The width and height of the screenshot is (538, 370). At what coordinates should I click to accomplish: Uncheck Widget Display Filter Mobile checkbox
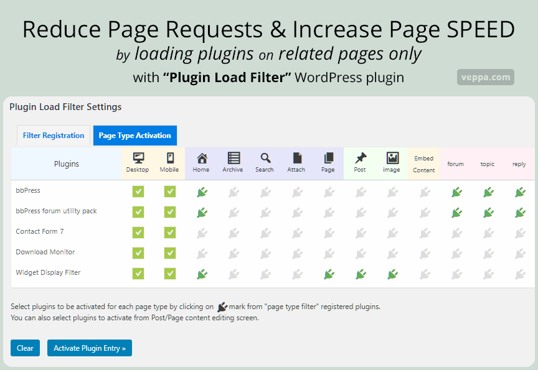170,274
